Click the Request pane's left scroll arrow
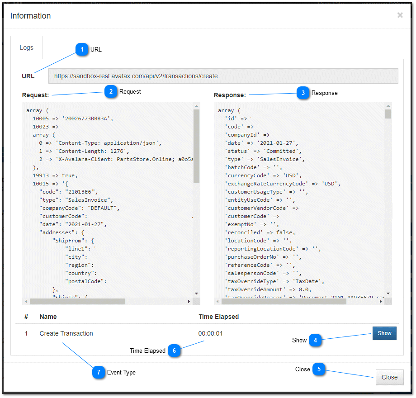The height and width of the screenshot is (398, 416). (x=26, y=301)
